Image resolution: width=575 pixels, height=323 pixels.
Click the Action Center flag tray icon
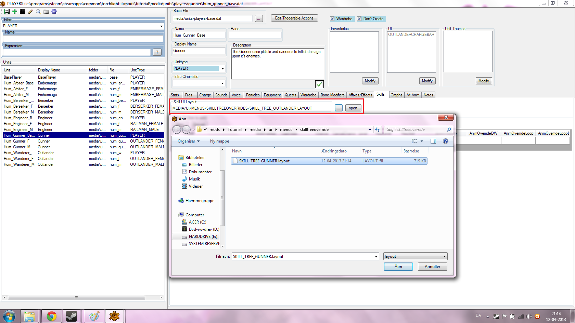click(x=504, y=317)
